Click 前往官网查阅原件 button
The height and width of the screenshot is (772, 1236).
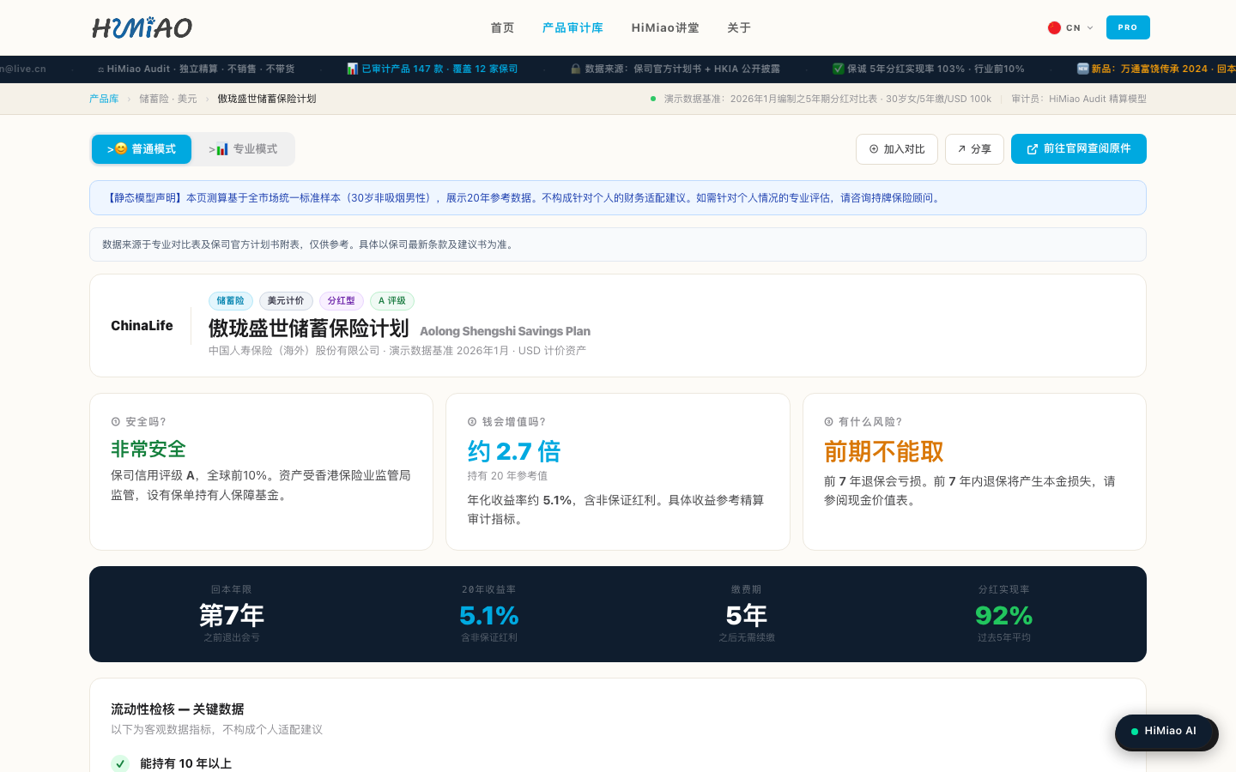pos(1079,148)
